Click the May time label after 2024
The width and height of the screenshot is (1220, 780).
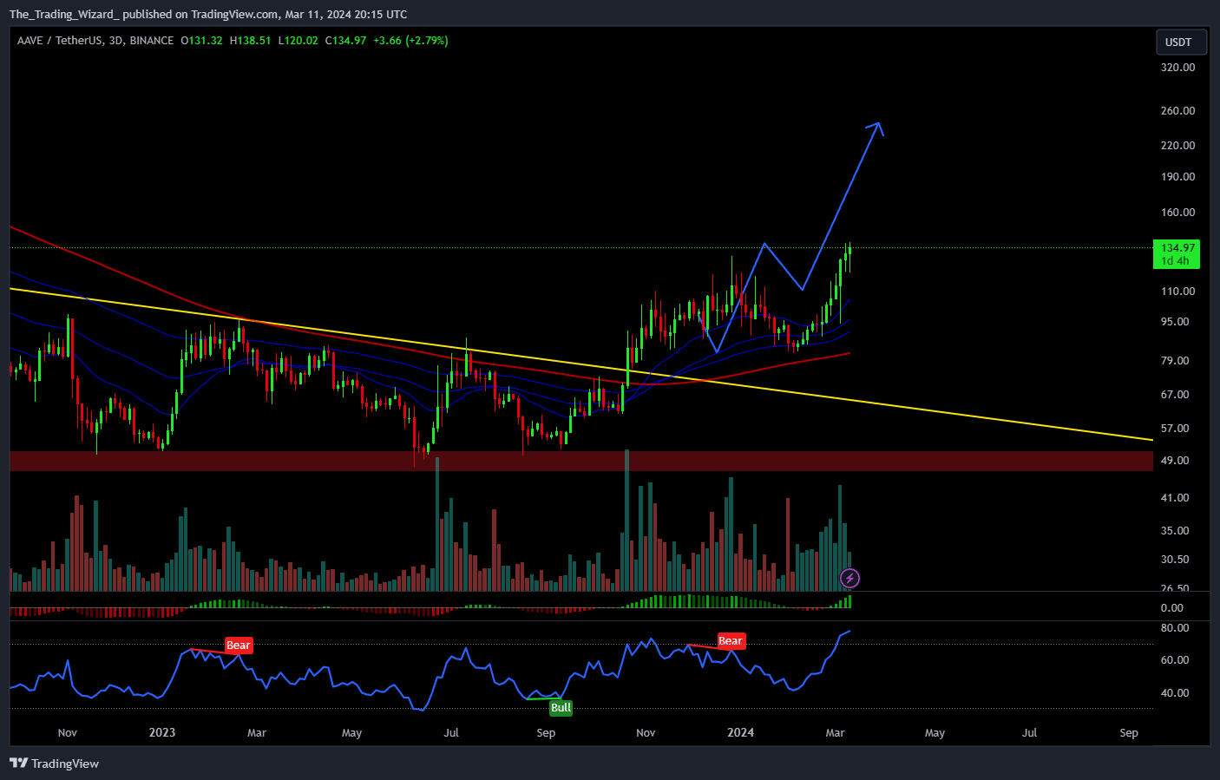pyautogui.click(x=935, y=733)
